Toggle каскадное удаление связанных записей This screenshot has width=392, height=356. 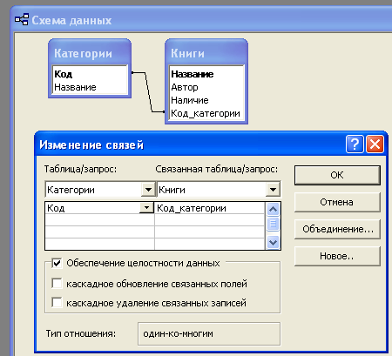(x=57, y=303)
